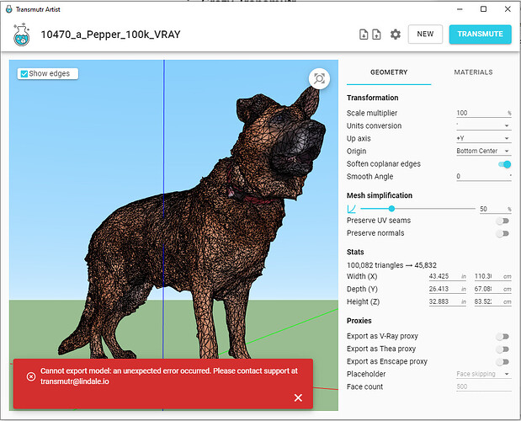The width and height of the screenshot is (521, 421).
Task: Click the '100,082 triangles' stats text
Action: [x=375, y=265]
